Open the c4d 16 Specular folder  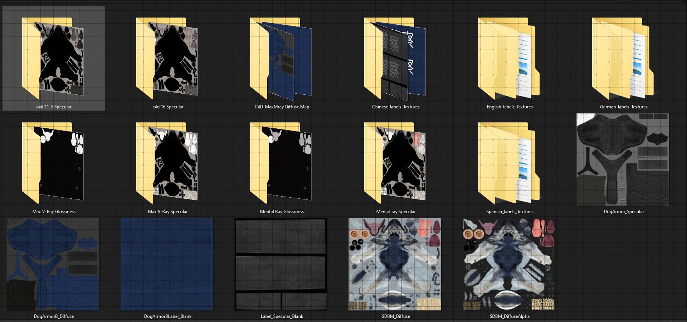pyautogui.click(x=167, y=59)
